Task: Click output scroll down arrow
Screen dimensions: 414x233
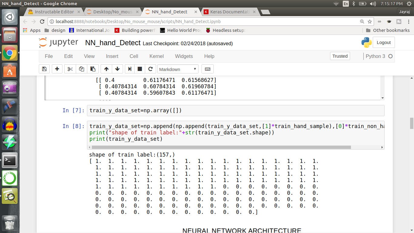Action: coord(382,98)
